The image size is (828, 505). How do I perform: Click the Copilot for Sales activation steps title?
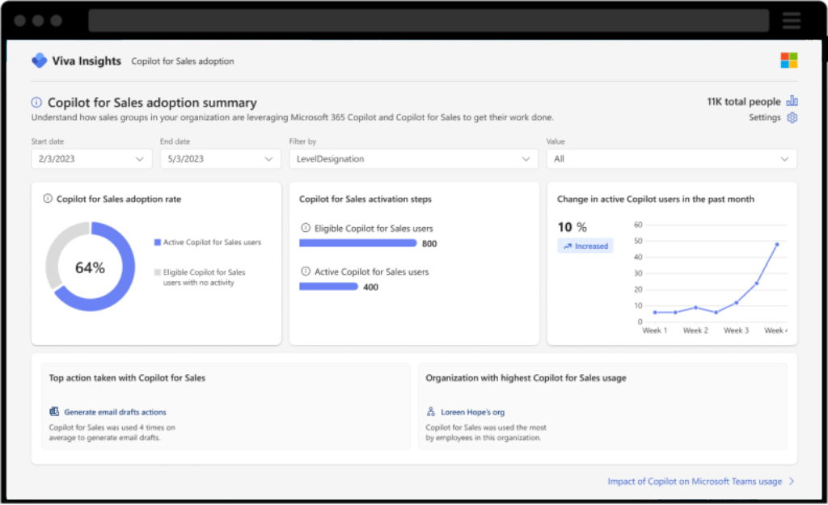(x=365, y=199)
